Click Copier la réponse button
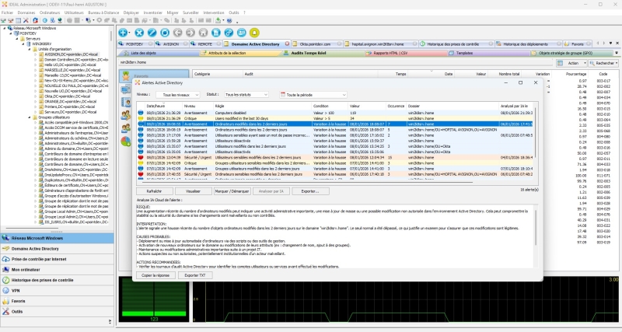 (154, 275)
